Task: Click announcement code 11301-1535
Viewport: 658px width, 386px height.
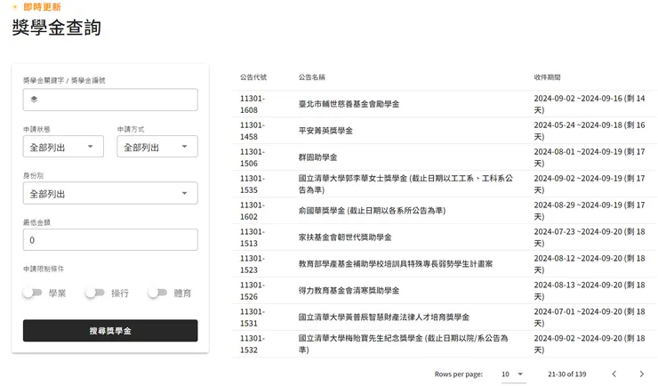Action: coord(253,184)
